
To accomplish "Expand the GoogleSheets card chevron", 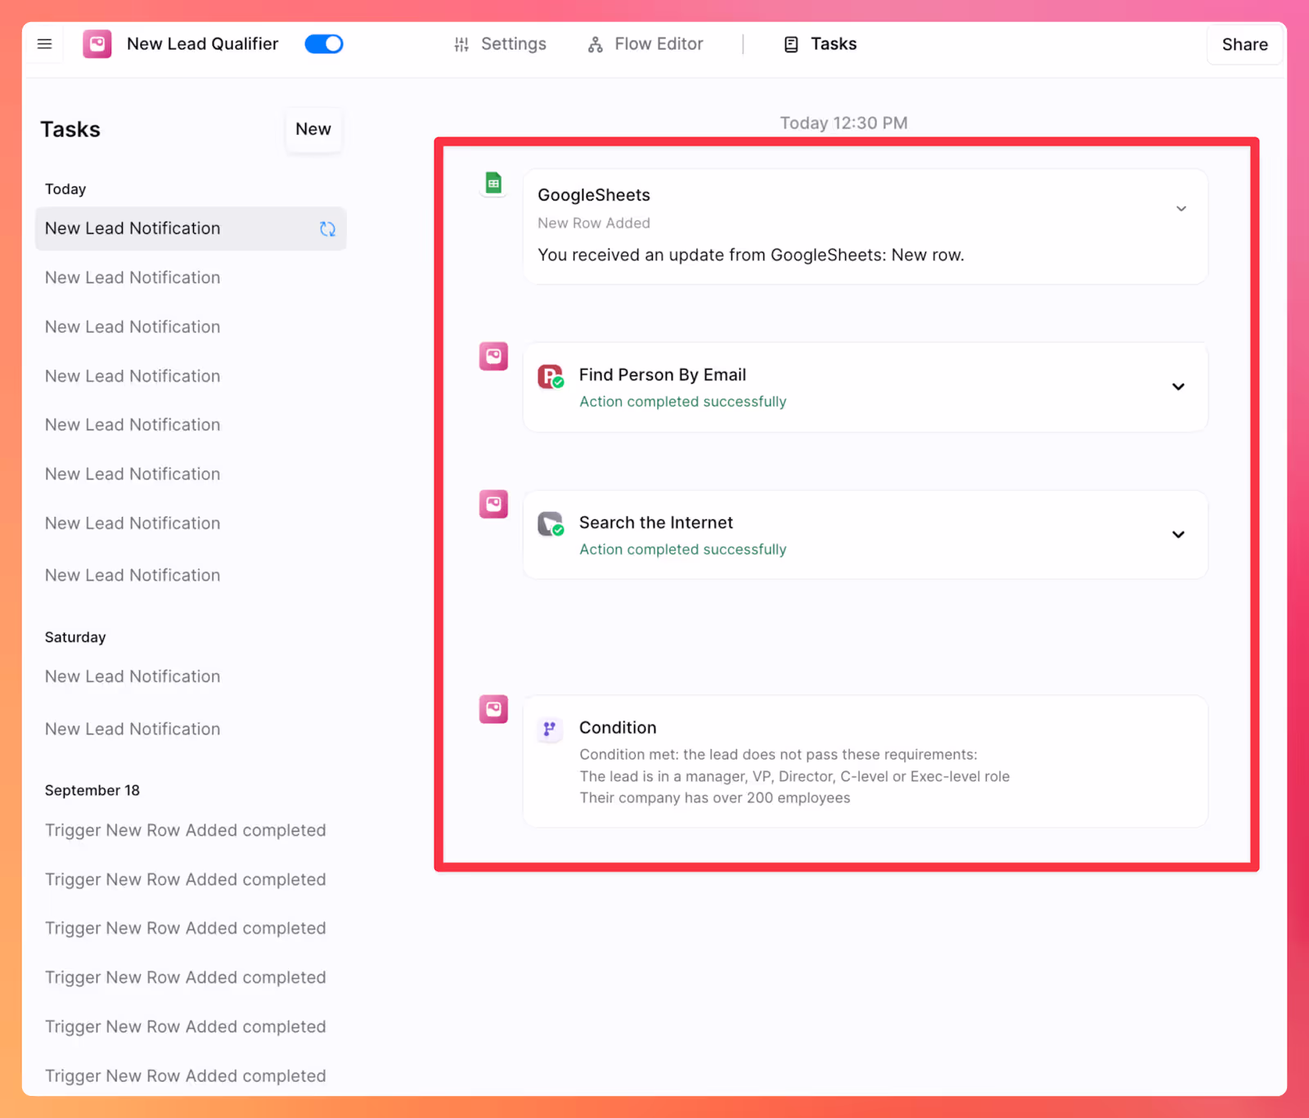I will tap(1181, 209).
